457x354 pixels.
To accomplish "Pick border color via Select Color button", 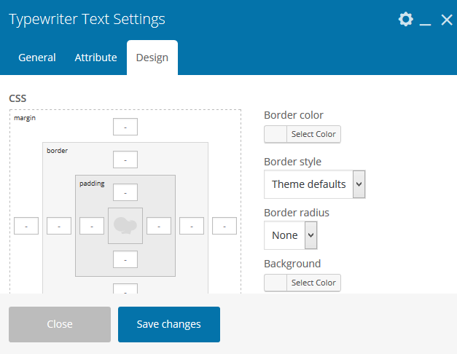I will point(313,134).
